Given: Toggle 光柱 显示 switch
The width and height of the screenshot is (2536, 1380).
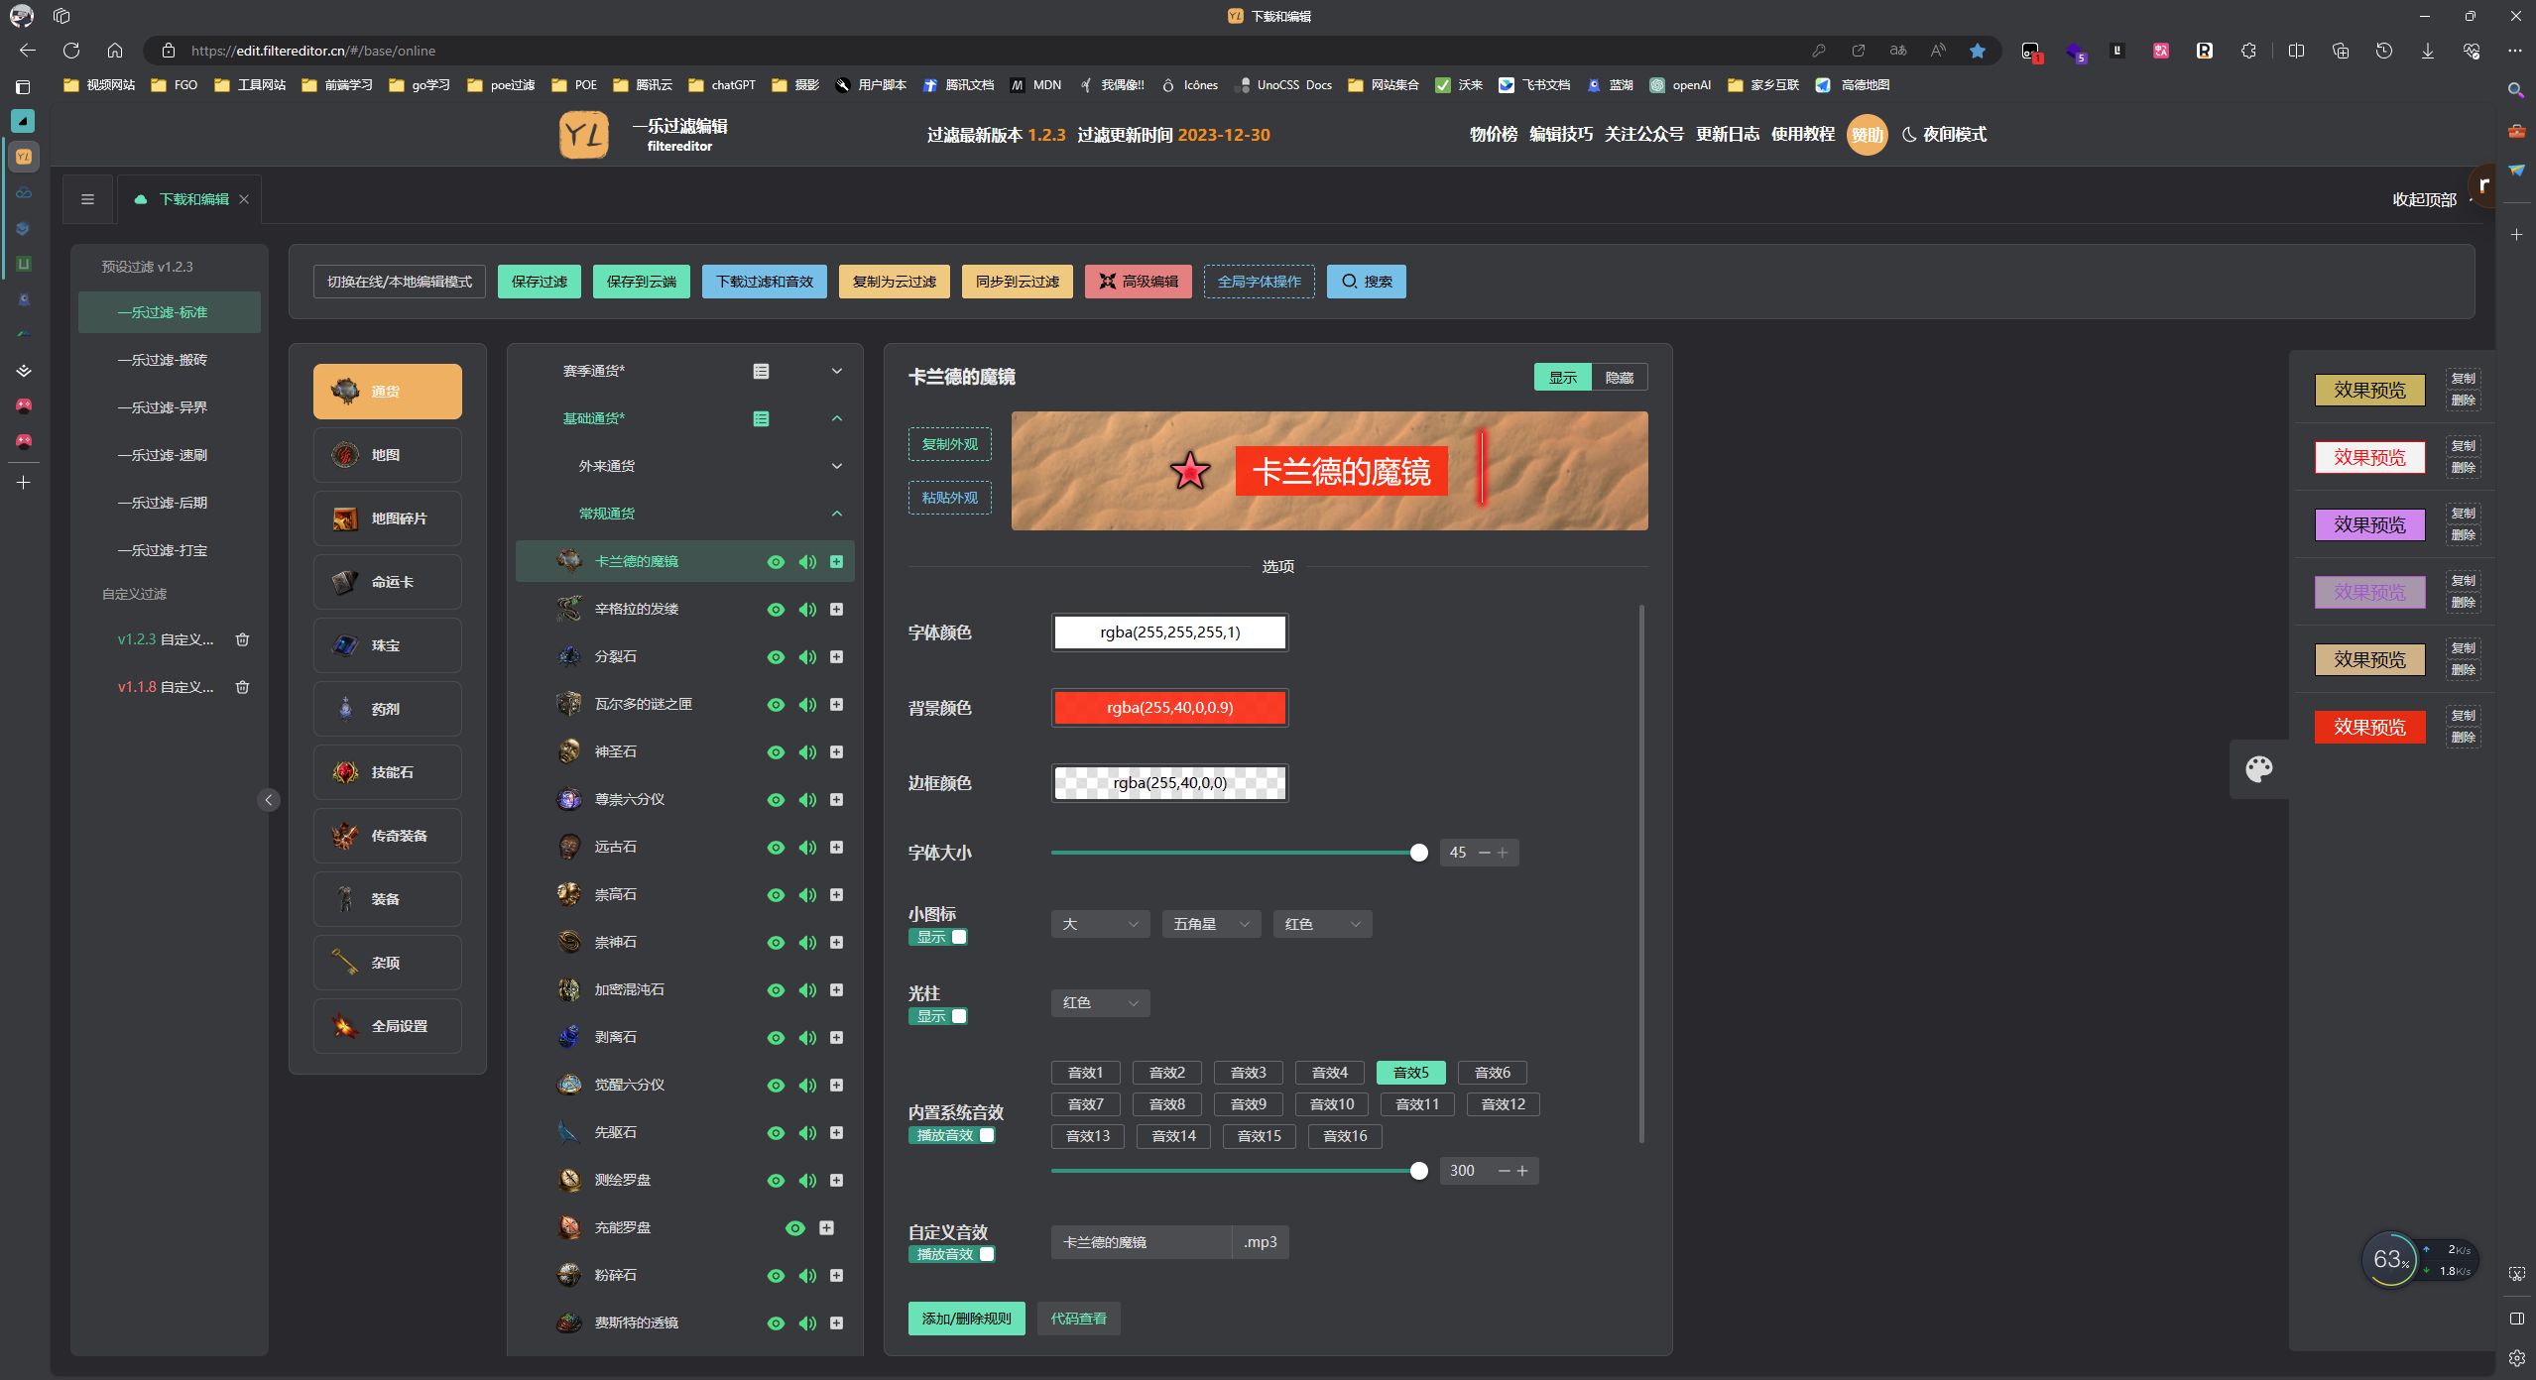Looking at the screenshot, I should click(938, 1016).
